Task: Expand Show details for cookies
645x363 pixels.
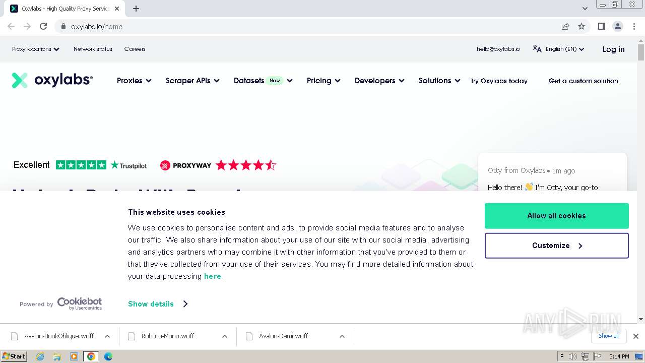Action: click(x=158, y=304)
